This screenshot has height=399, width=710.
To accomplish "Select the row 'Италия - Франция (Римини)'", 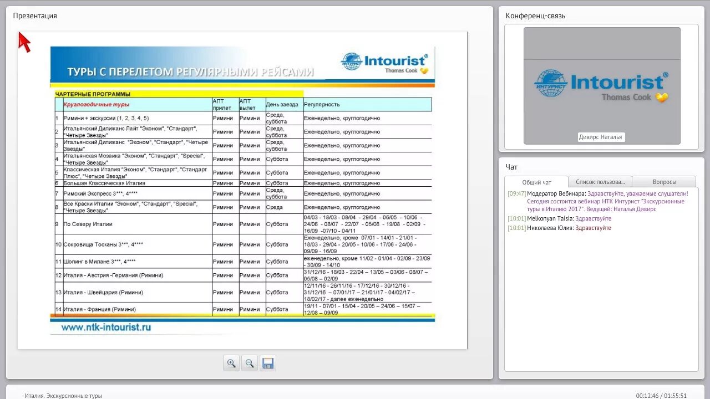I will [x=243, y=309].
